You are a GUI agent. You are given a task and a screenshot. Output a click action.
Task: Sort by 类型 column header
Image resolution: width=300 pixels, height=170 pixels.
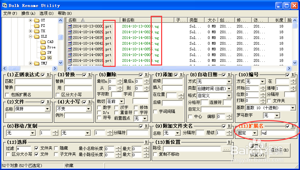(x=196, y=20)
